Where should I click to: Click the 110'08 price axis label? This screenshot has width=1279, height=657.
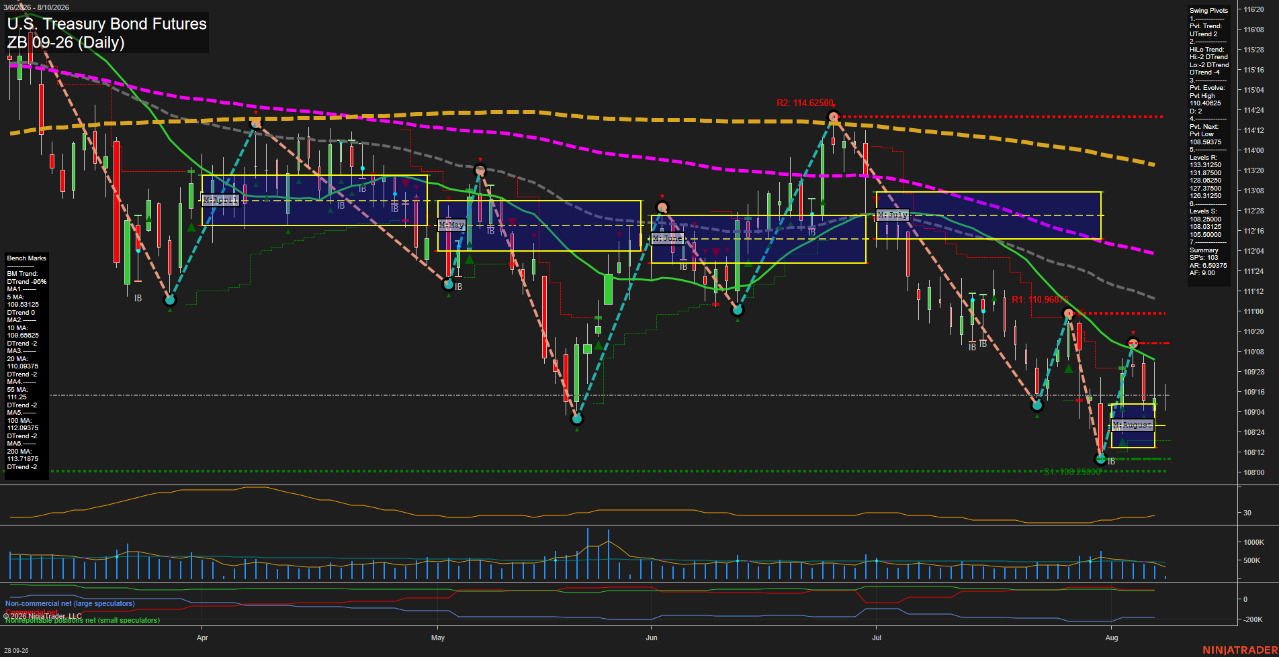point(1254,352)
